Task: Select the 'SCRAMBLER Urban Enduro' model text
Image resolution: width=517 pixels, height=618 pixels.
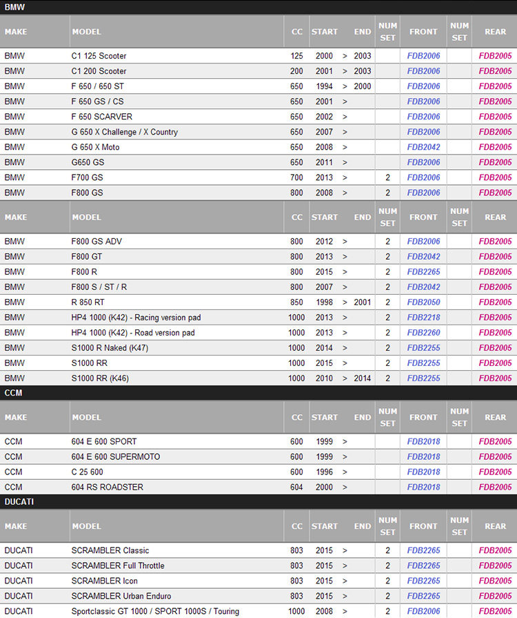Action: point(121,596)
